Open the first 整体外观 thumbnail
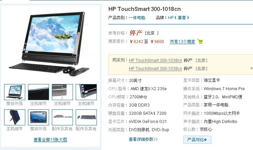The width and height of the screenshot is (253, 150). click(x=15, y=92)
